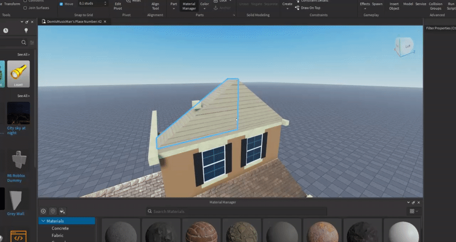The width and height of the screenshot is (456, 242).
Task: Close the DomIsMusicMan's Place tab
Action: pyautogui.click(x=105, y=21)
